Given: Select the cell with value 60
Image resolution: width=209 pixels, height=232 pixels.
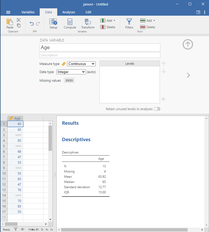Looking at the screenshot, I should click(x=15, y=124).
